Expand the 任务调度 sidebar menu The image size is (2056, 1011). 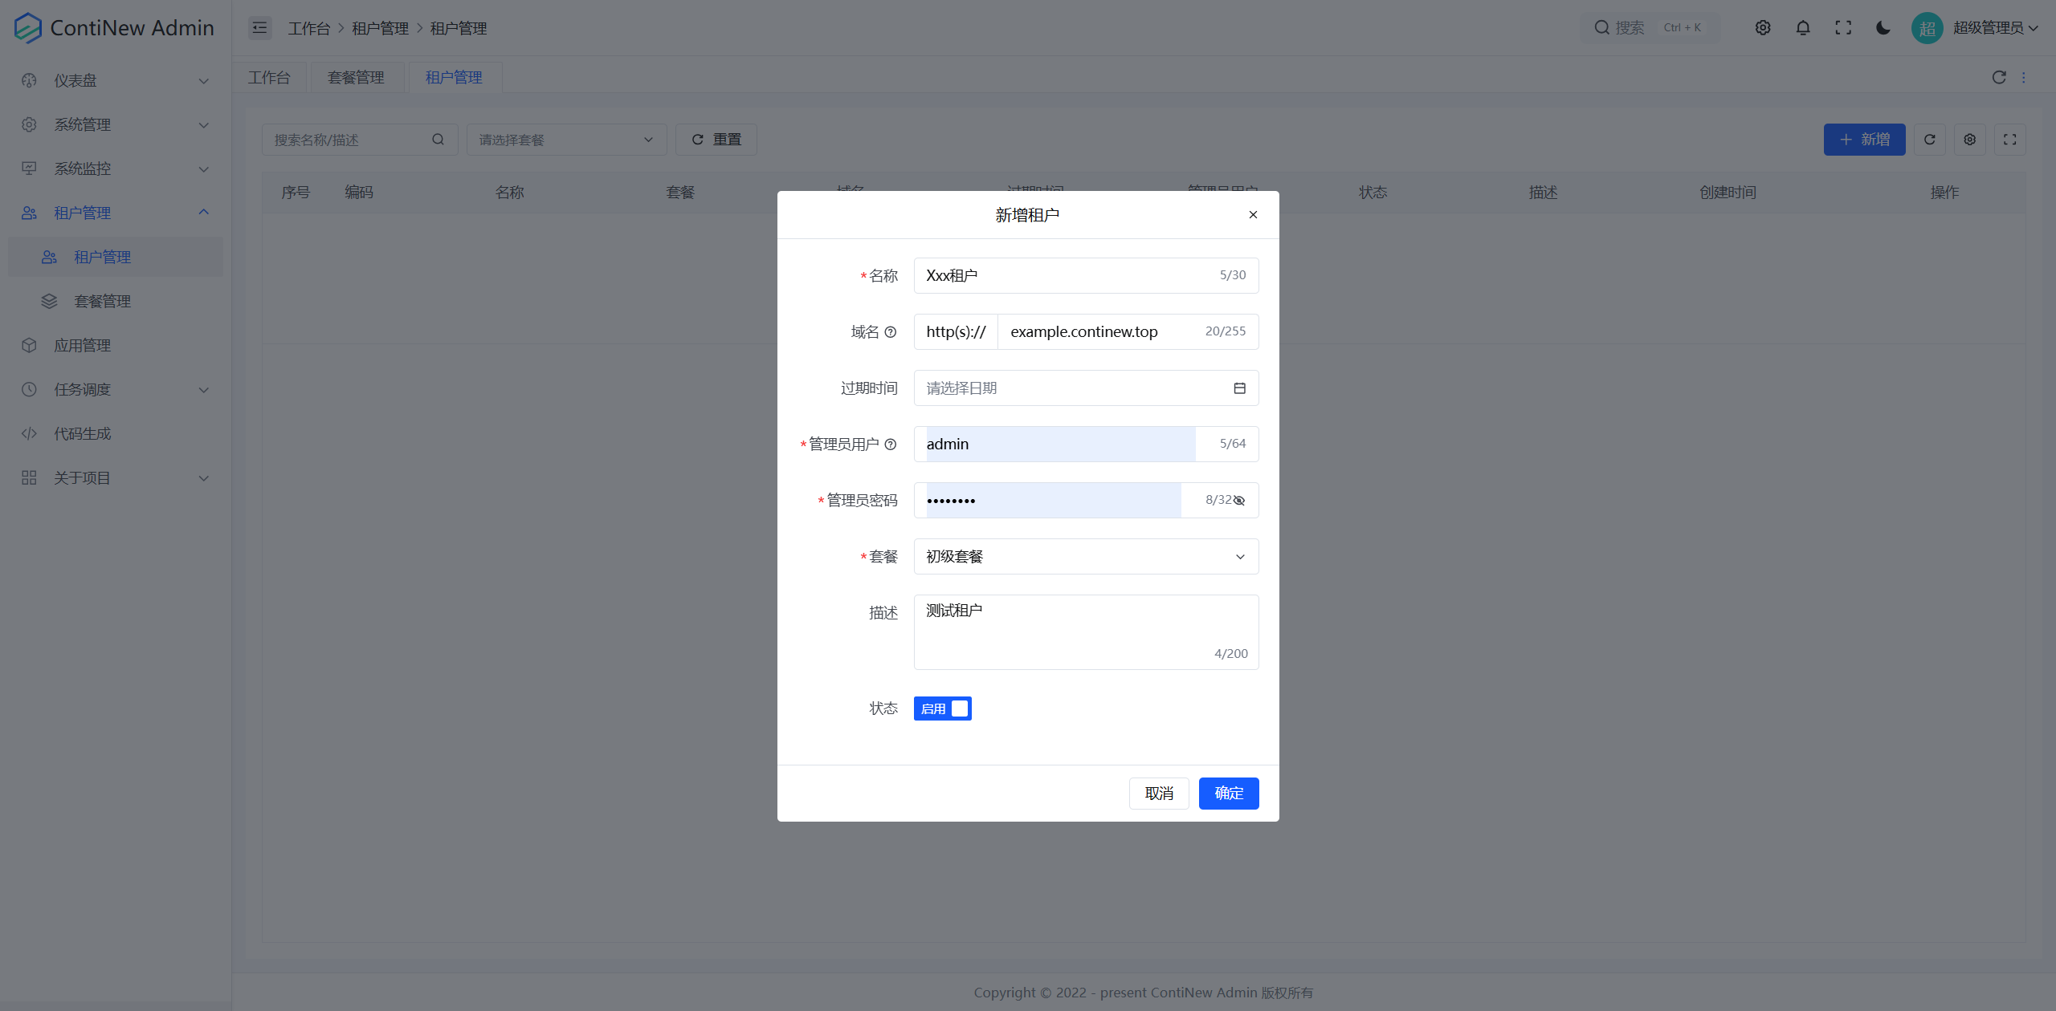(x=116, y=389)
